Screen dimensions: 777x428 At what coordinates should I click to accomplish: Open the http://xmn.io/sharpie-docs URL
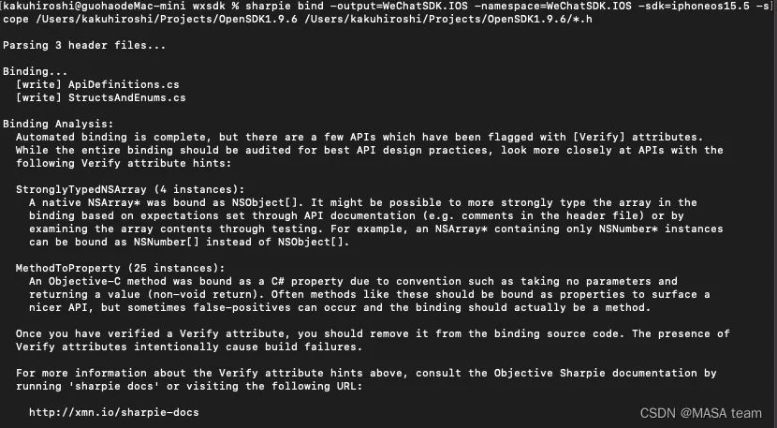[x=113, y=412]
